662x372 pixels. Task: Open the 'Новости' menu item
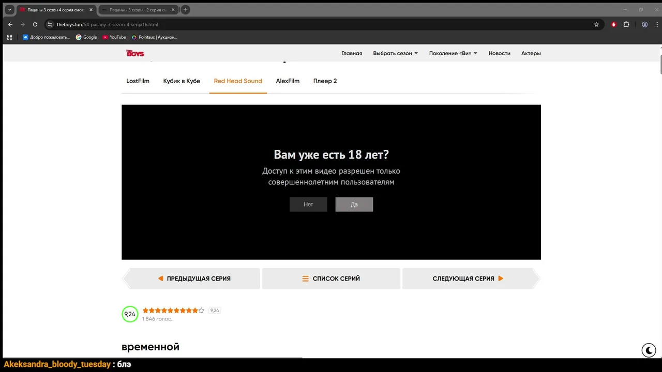pyautogui.click(x=500, y=53)
